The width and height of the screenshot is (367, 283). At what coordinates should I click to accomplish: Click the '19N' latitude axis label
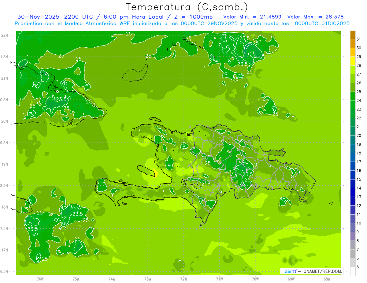tap(5, 164)
